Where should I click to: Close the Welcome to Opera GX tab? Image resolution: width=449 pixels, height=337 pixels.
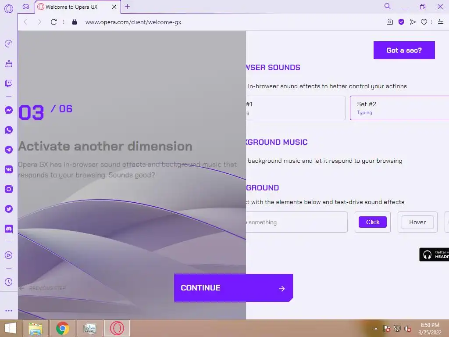(x=114, y=7)
